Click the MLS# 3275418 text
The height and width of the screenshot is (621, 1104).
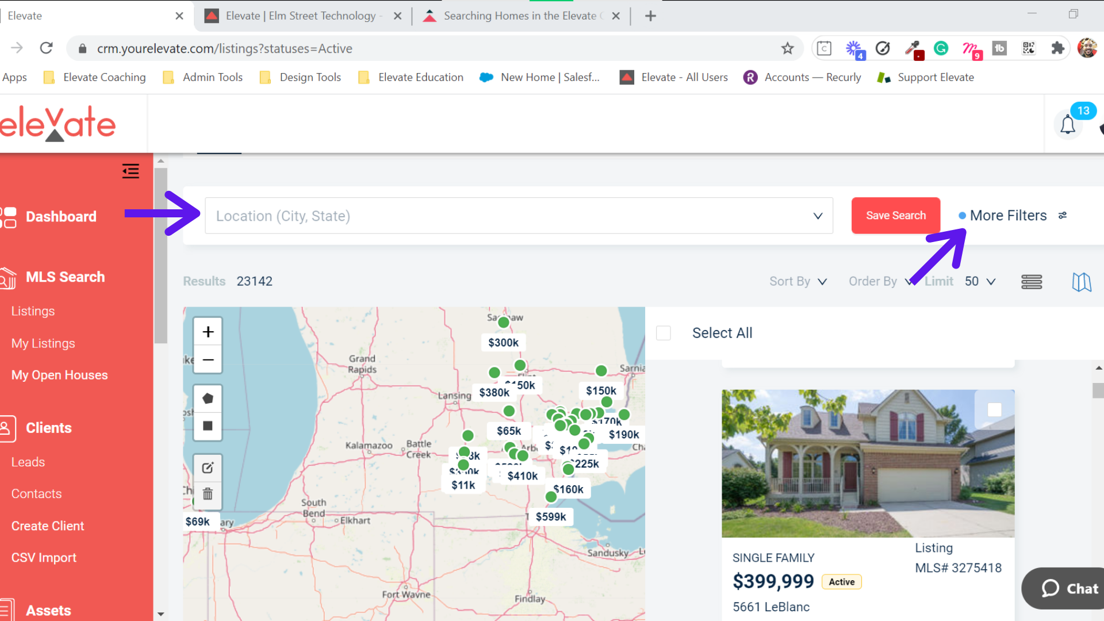[959, 568]
